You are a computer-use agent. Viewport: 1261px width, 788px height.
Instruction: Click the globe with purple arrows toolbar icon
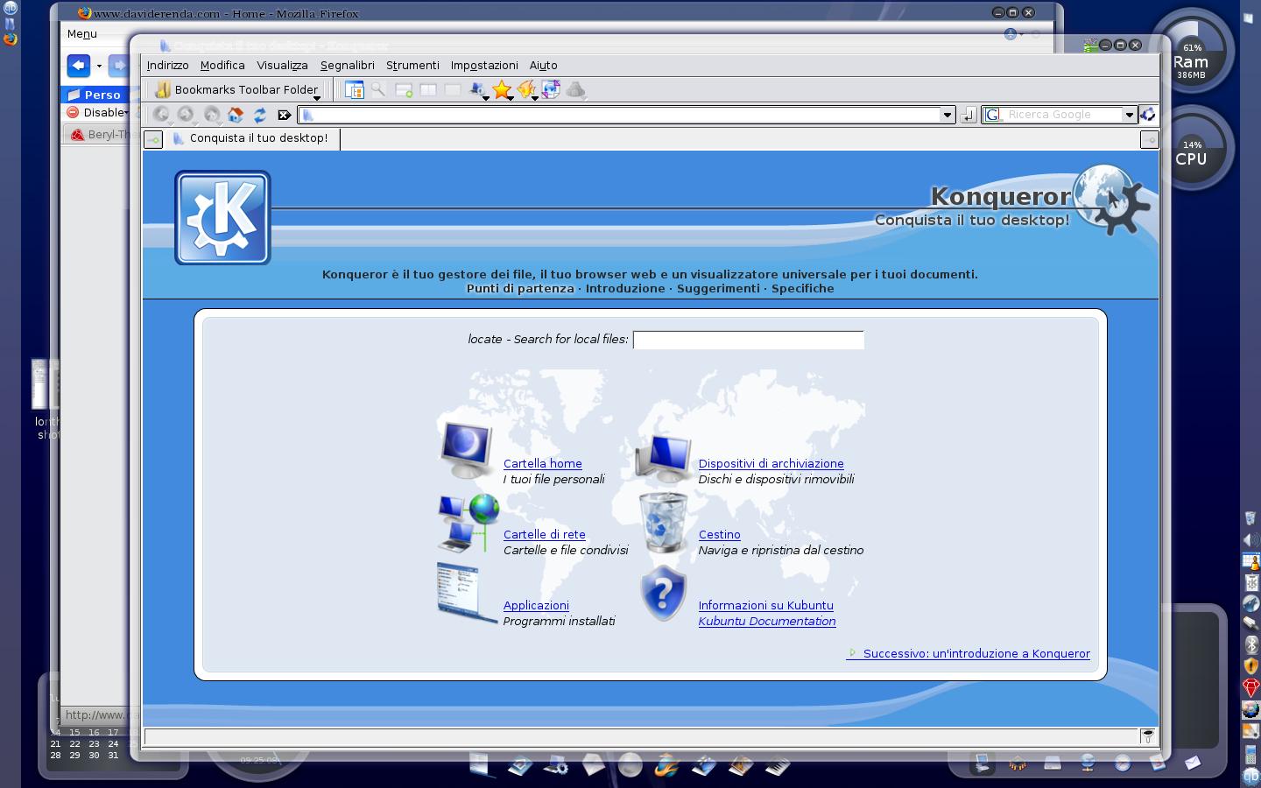point(551,89)
